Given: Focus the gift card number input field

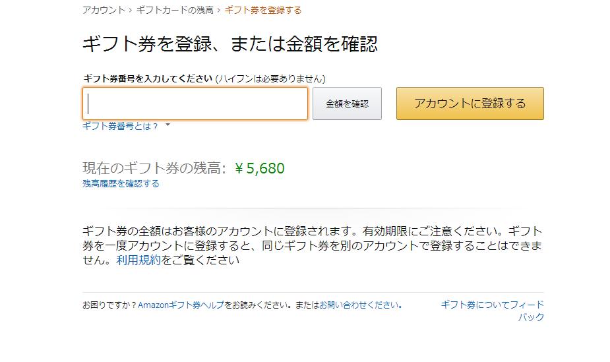Looking at the screenshot, I should pos(195,104).
